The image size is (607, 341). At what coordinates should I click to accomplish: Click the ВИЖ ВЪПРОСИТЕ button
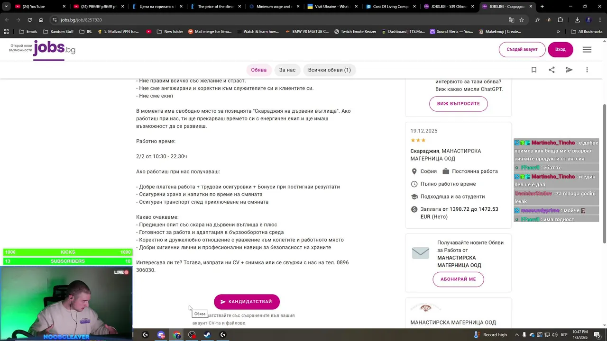[x=458, y=104]
